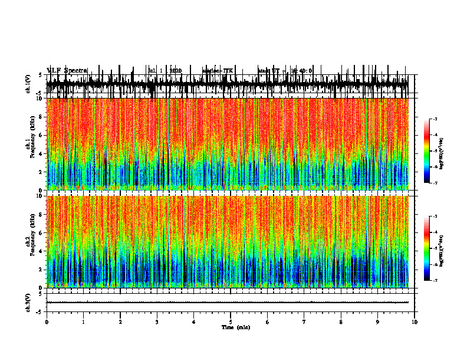
Task: Click the "-3" tick on ch.2 color bar
Action: click(435, 216)
